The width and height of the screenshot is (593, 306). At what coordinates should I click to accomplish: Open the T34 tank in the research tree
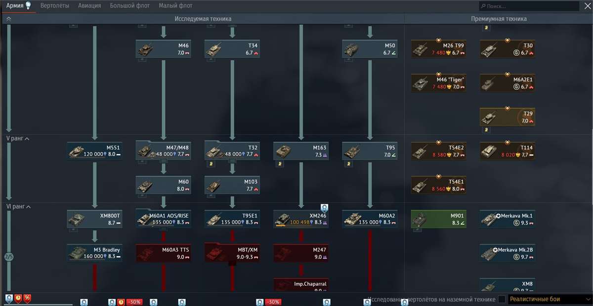point(232,48)
